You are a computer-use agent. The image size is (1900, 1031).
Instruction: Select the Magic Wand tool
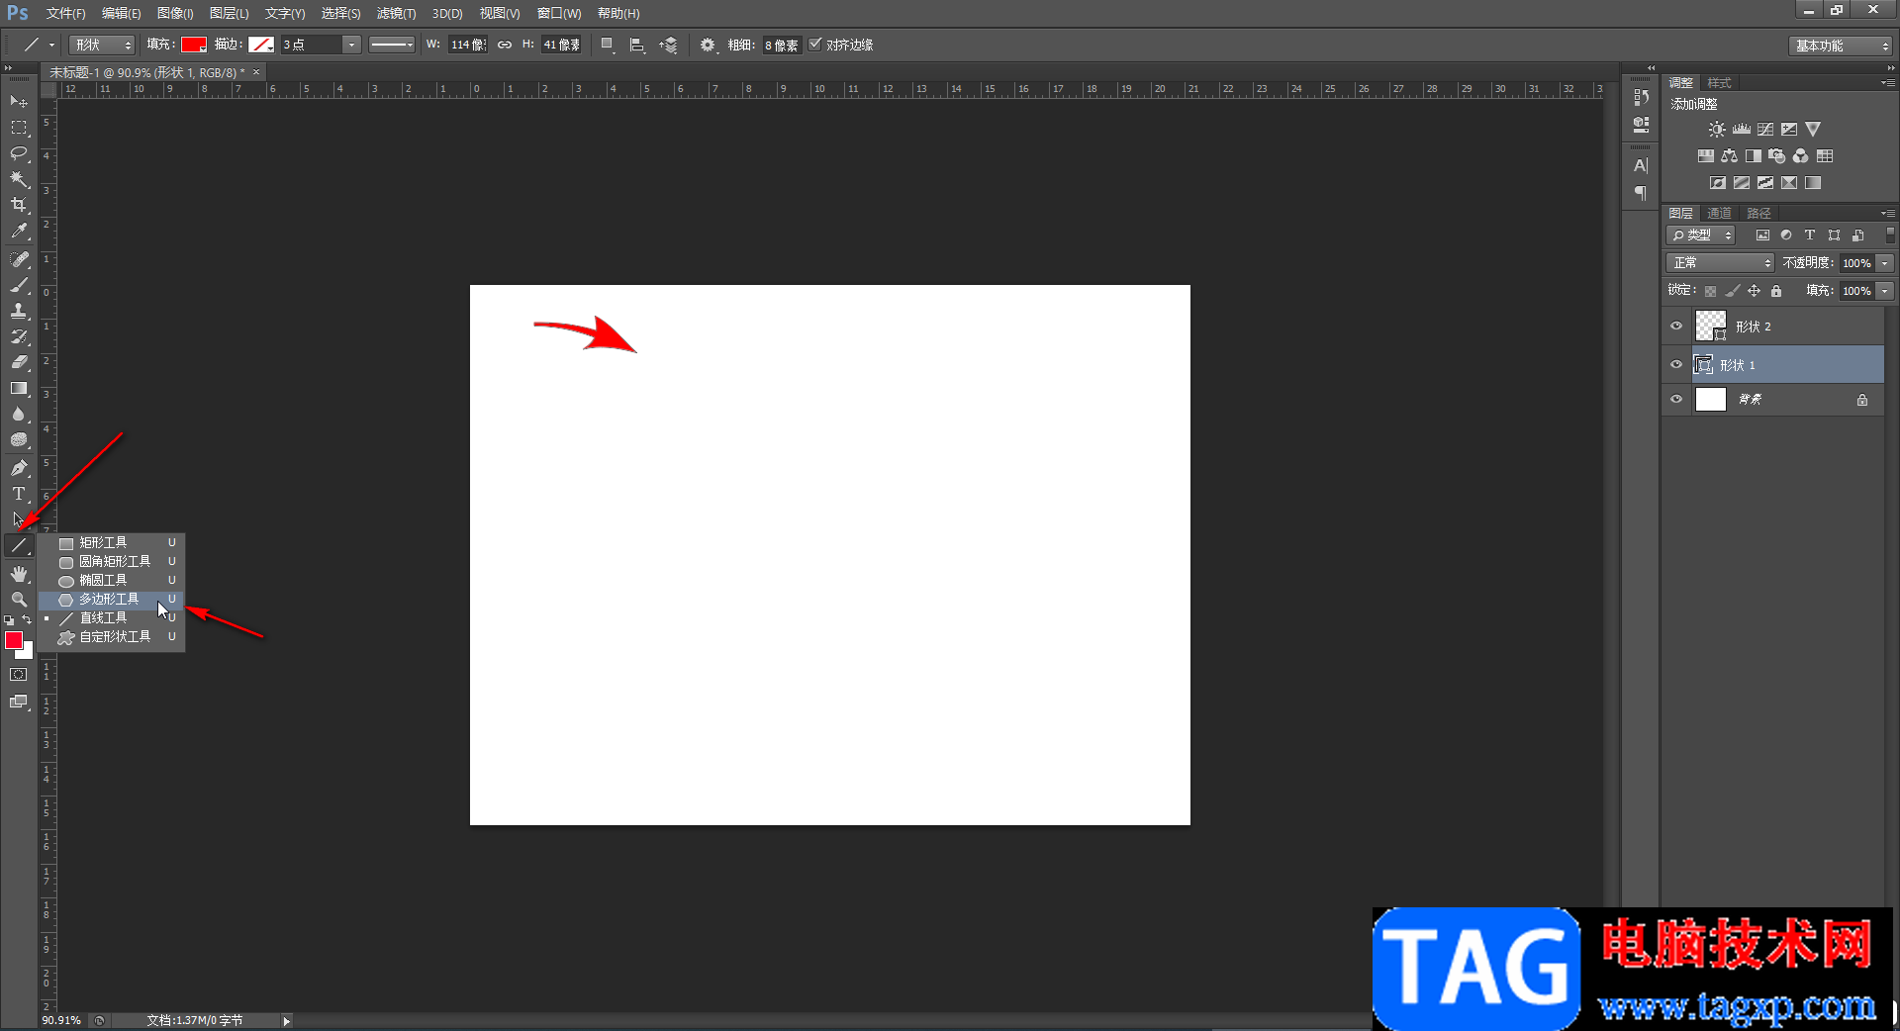click(19, 179)
